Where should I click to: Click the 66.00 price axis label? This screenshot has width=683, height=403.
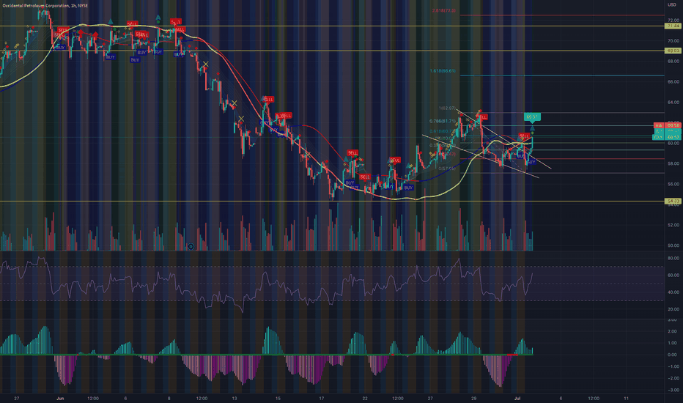click(x=673, y=82)
